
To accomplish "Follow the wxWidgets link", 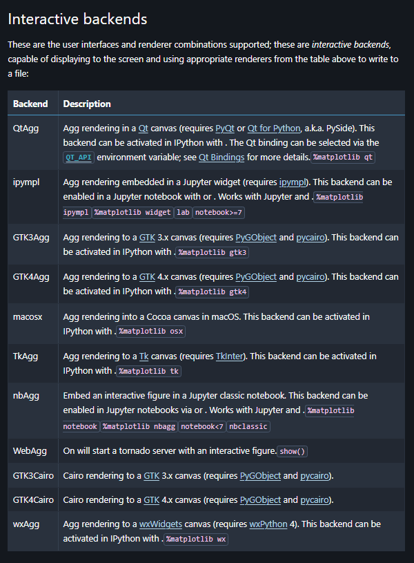I will [x=165, y=524].
